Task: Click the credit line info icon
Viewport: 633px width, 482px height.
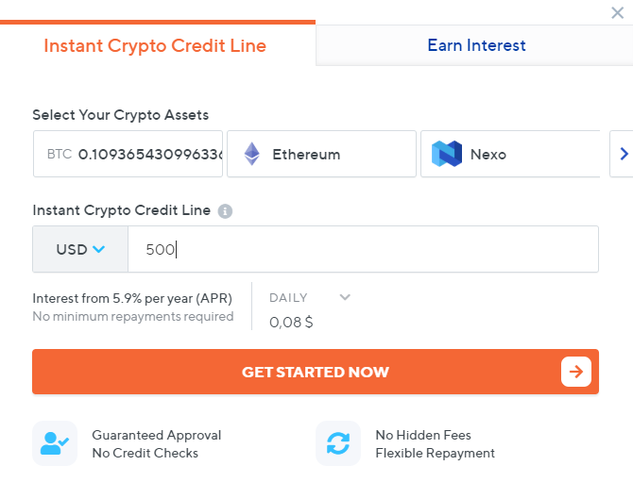Action: coord(225,211)
